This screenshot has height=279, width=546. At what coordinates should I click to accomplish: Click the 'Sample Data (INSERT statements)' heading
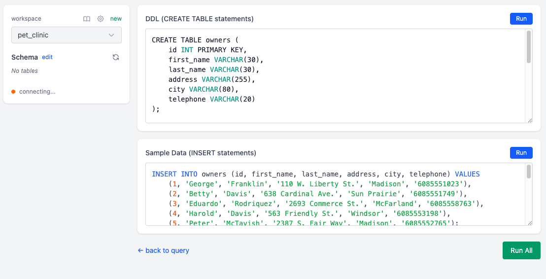[x=201, y=153]
